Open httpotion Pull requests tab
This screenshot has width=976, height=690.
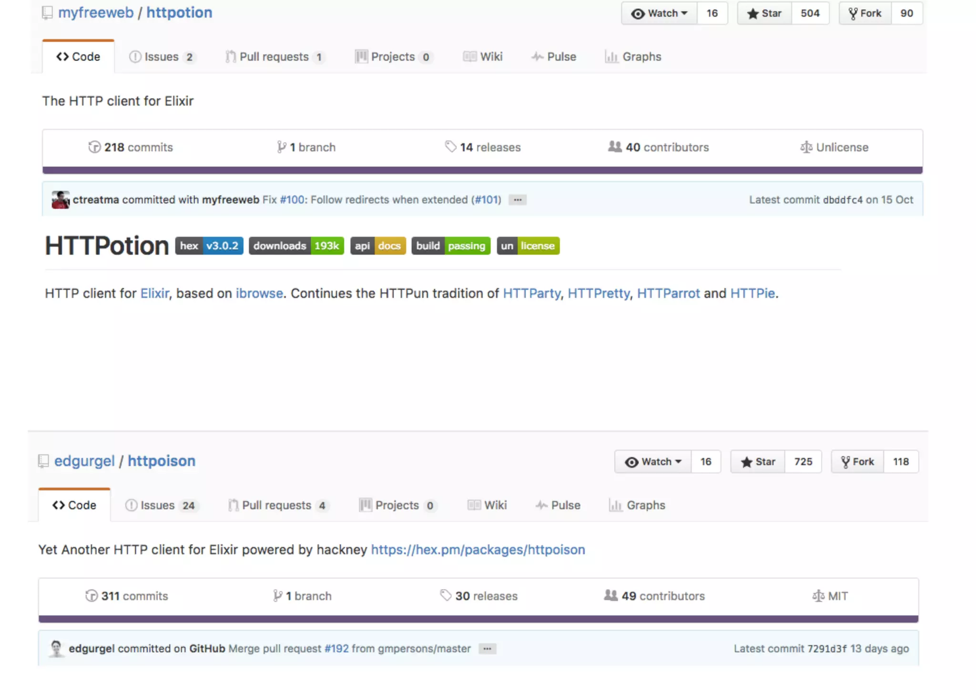[x=275, y=57]
